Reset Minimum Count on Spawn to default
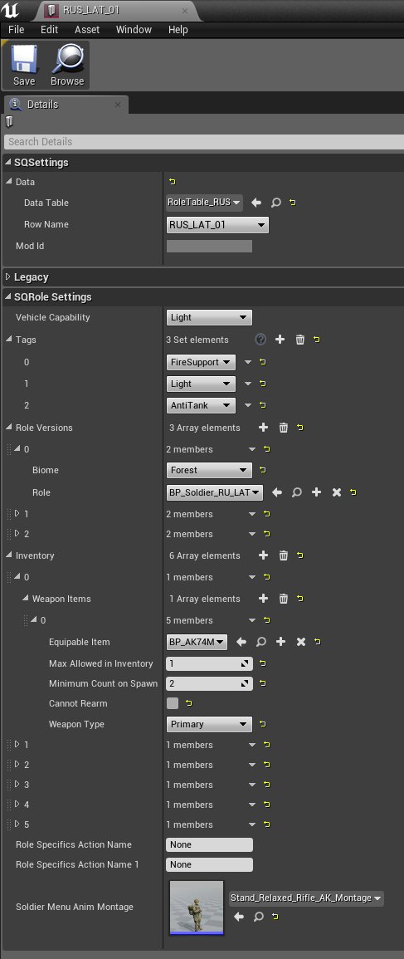 (263, 683)
